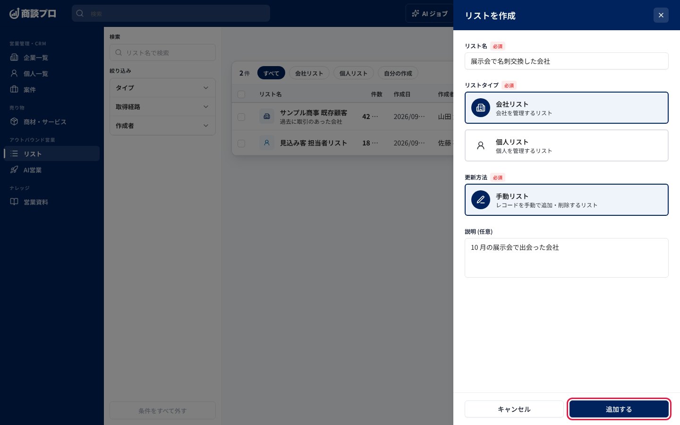Click the AI営業 rocket icon
Screen dimensions: 680x425
point(14,170)
